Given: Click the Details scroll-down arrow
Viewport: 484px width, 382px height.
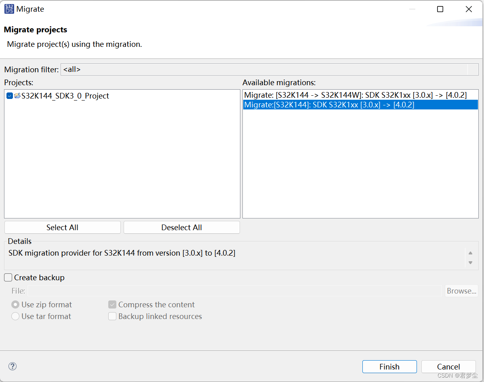Looking at the screenshot, I should (x=470, y=262).
